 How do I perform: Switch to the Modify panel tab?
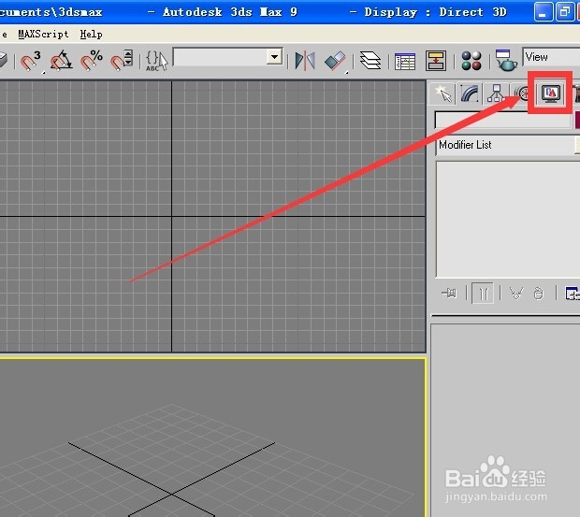(x=470, y=93)
